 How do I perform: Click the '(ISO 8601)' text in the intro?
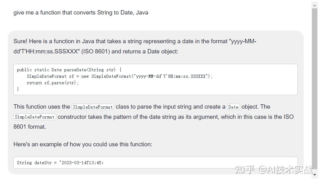point(96,52)
